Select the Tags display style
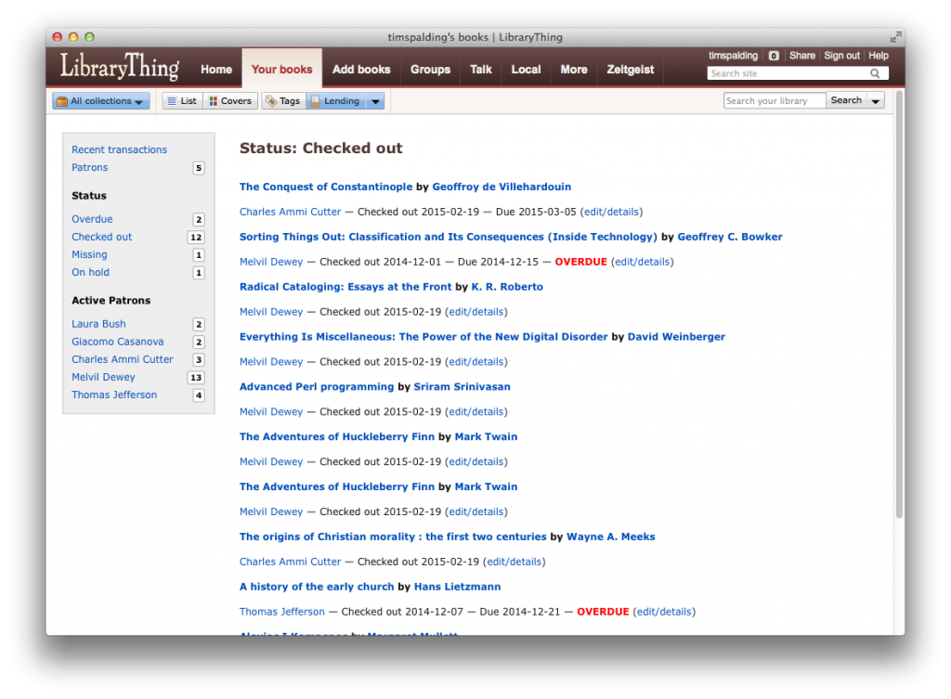Image resolution: width=951 pixels, height=699 pixels. coord(283,100)
